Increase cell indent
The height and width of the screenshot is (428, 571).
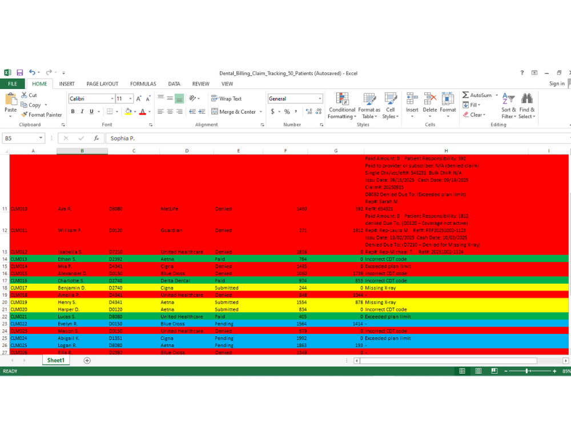pyautogui.click(x=202, y=111)
